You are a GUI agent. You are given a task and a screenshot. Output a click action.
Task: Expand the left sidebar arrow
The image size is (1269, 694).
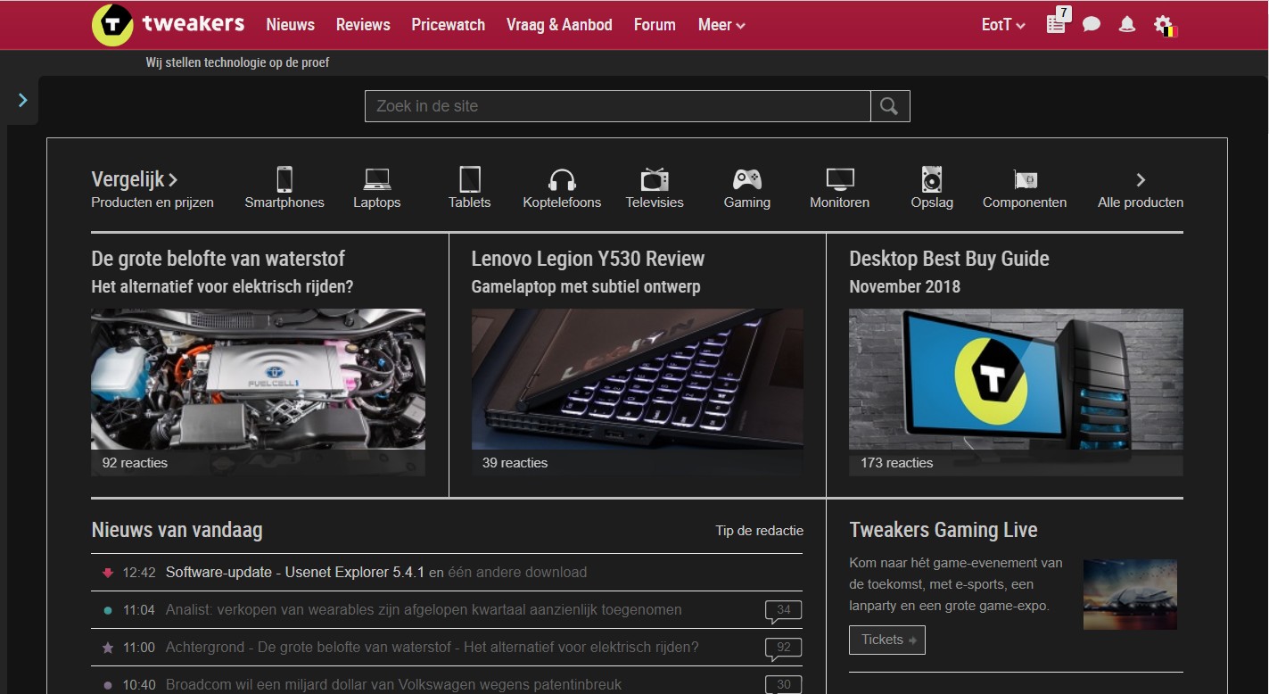coord(23,100)
